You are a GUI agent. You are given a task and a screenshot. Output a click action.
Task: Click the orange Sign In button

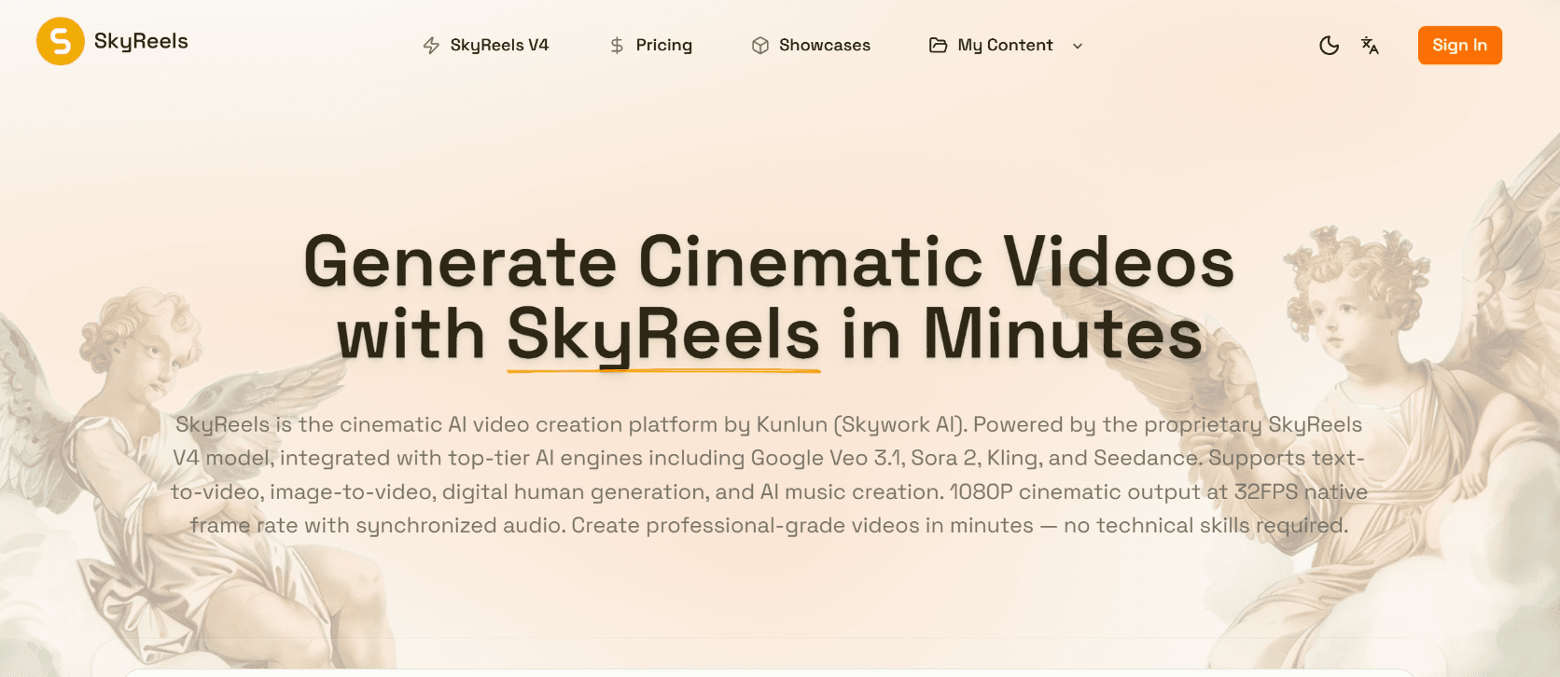[x=1460, y=45]
